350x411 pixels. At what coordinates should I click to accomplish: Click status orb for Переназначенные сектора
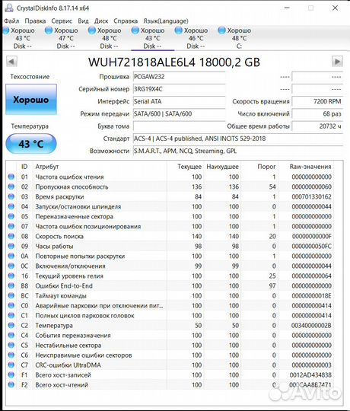click(x=11, y=216)
